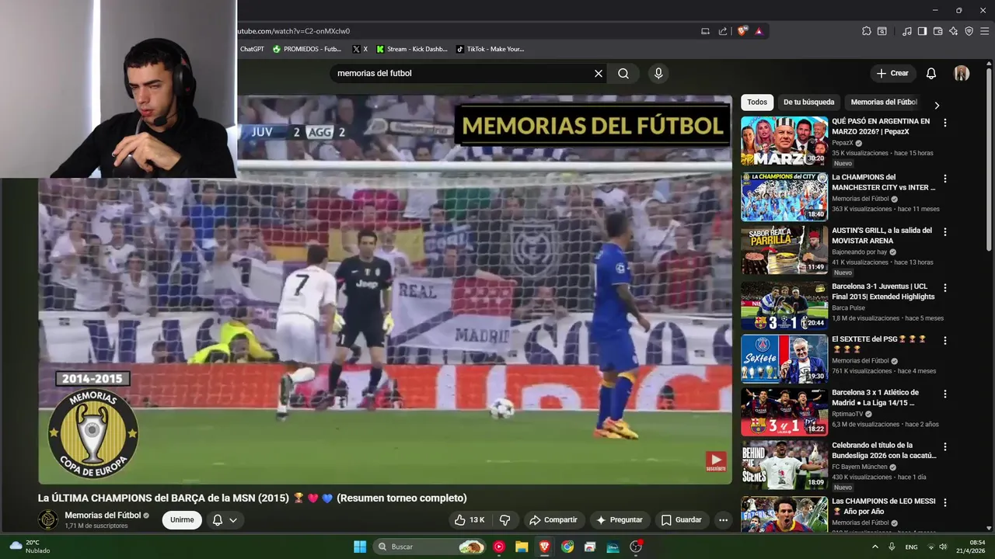This screenshot has width=995, height=559.
Task: Open options for Barcelona 3 x 1 Atlético video
Action: 945,394
